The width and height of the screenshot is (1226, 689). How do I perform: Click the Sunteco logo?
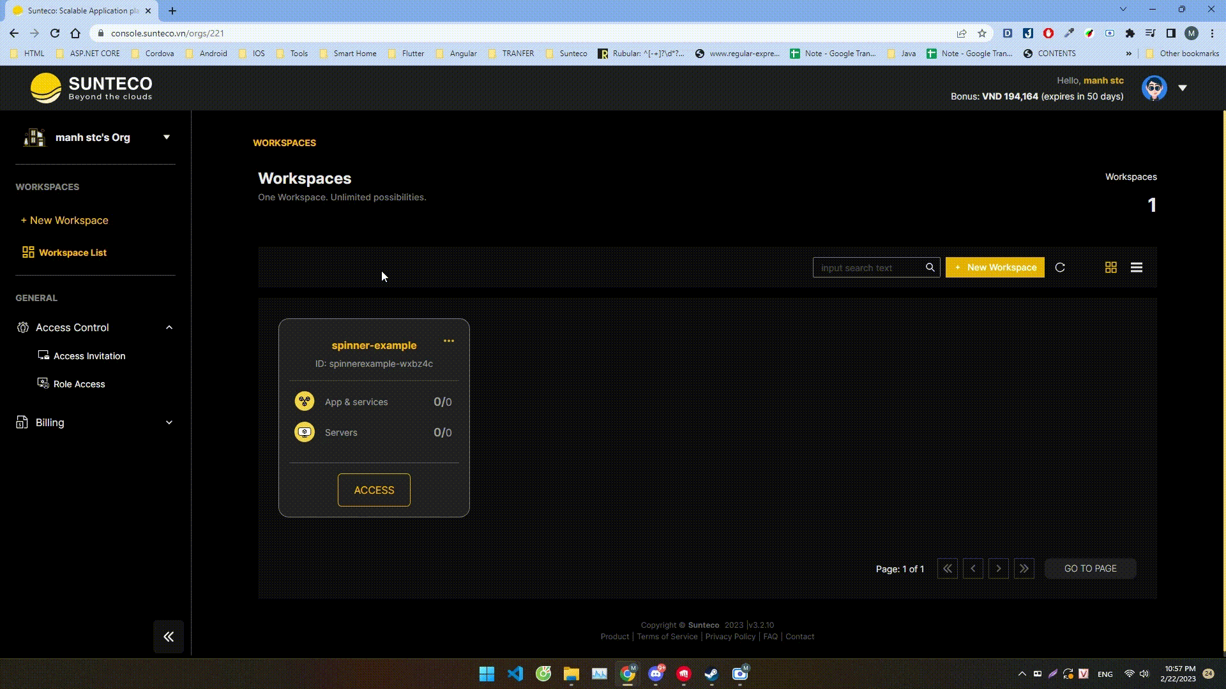[91, 88]
